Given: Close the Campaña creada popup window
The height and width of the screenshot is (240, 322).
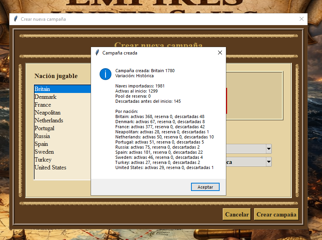Looking at the screenshot, I should (220, 53).
